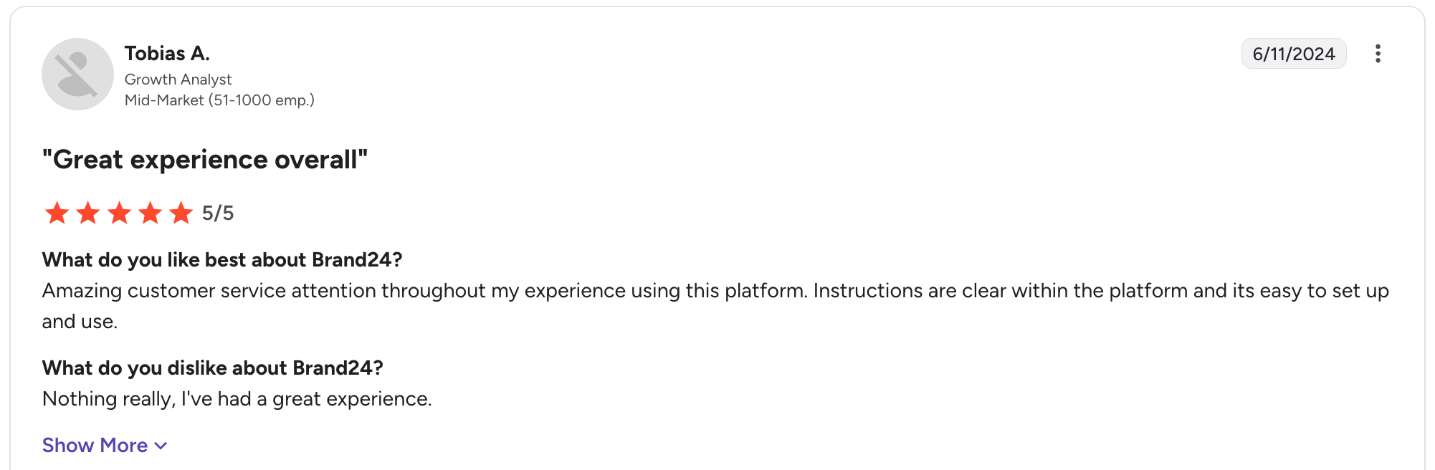The height and width of the screenshot is (470, 1435).
Task: Select the second rating star
Action: pos(88,213)
